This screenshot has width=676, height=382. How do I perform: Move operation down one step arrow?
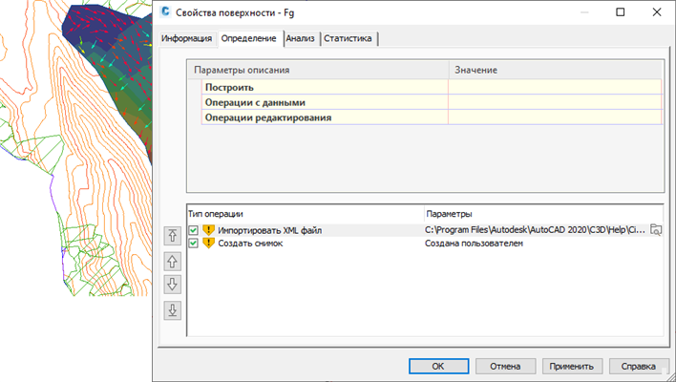point(173,285)
